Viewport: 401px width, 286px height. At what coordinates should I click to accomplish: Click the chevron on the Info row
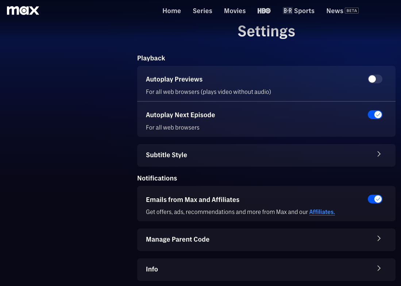[x=379, y=269]
